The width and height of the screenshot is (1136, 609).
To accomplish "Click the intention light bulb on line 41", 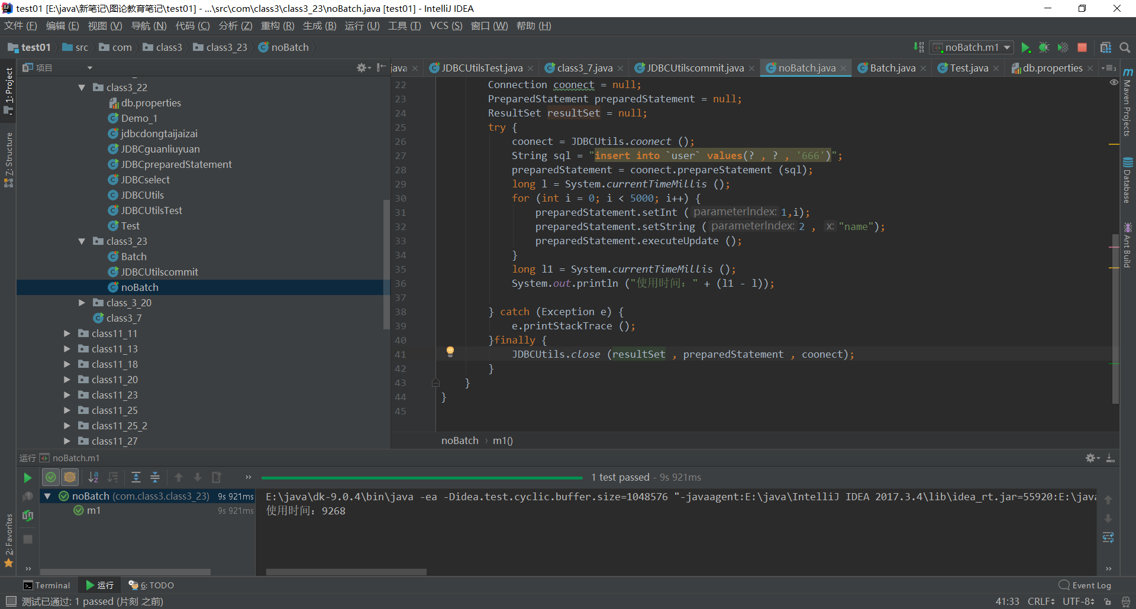I will click(450, 352).
